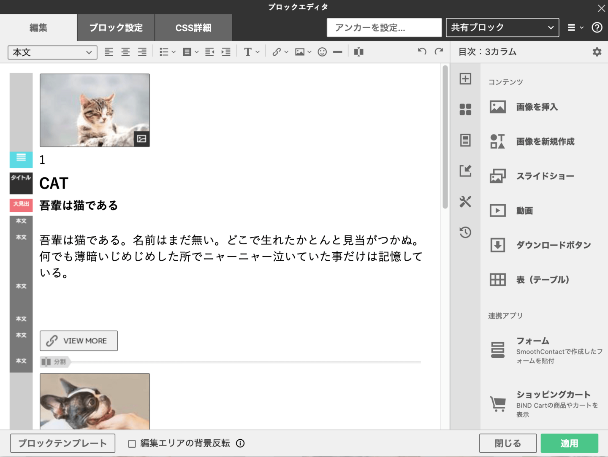Increase indent of selected text

(x=226, y=52)
